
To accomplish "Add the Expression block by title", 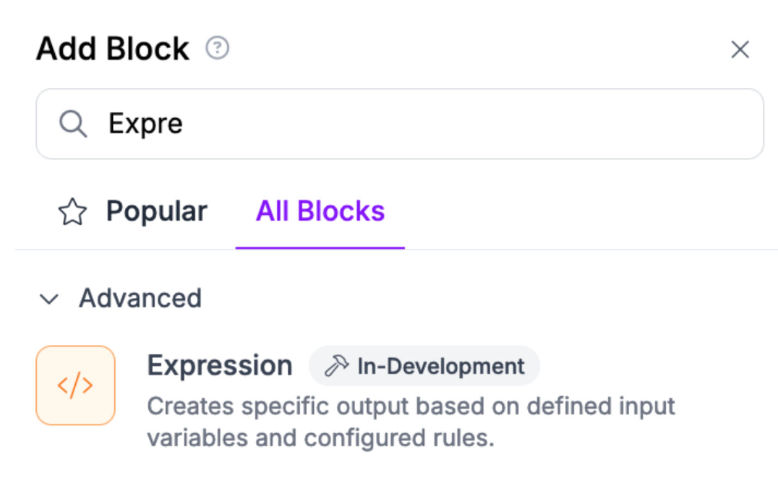I will point(220,365).
